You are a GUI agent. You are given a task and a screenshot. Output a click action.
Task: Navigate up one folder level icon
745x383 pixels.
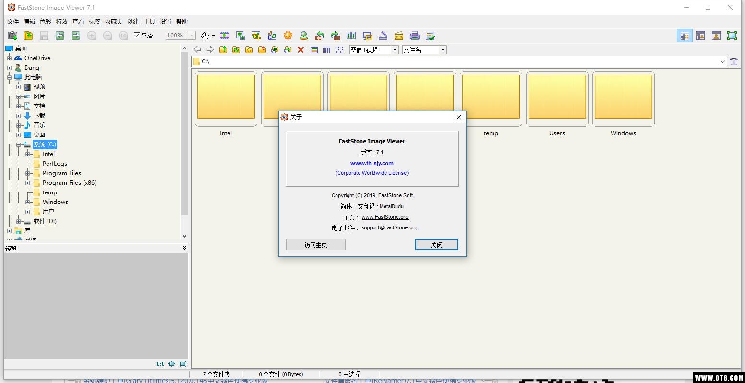click(223, 49)
